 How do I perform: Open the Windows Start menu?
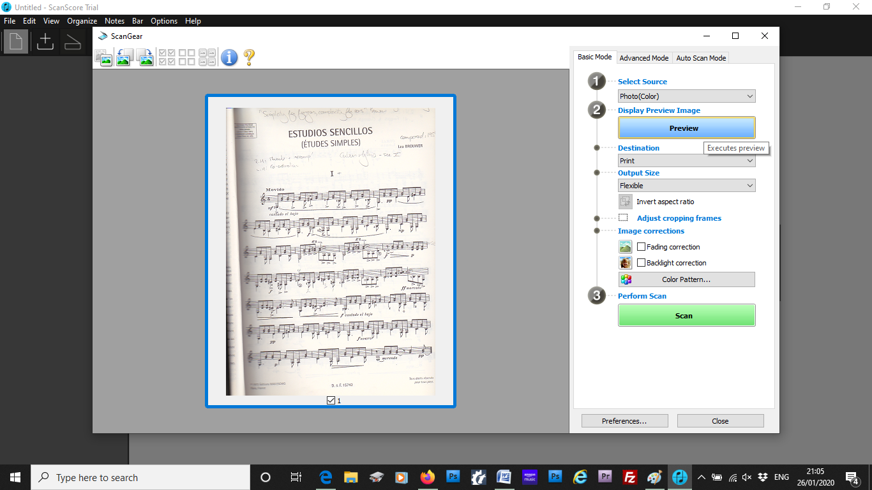pos(15,477)
